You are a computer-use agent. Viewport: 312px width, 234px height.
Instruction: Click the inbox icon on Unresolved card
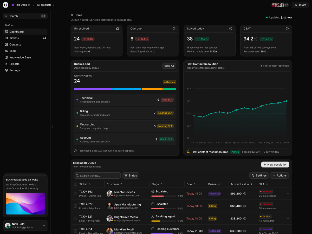pyautogui.click(x=118, y=29)
